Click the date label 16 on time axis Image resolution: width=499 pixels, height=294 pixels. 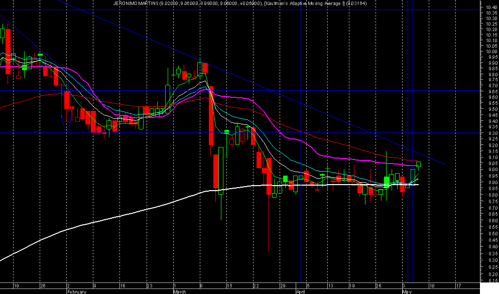click(x=122, y=286)
